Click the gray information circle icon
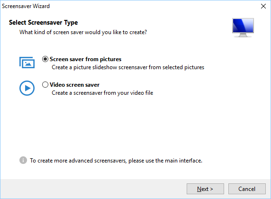This screenshot has width=271, height=199. pos(23,160)
